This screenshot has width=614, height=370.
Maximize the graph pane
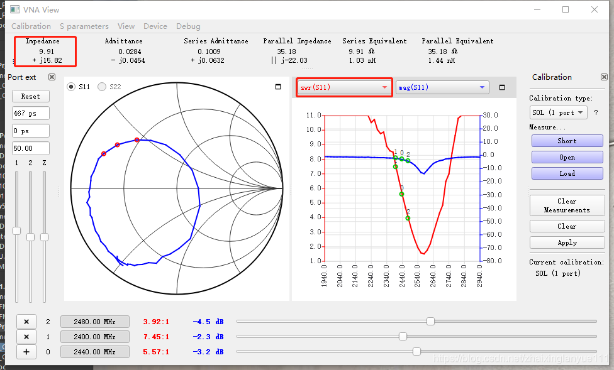tap(502, 87)
